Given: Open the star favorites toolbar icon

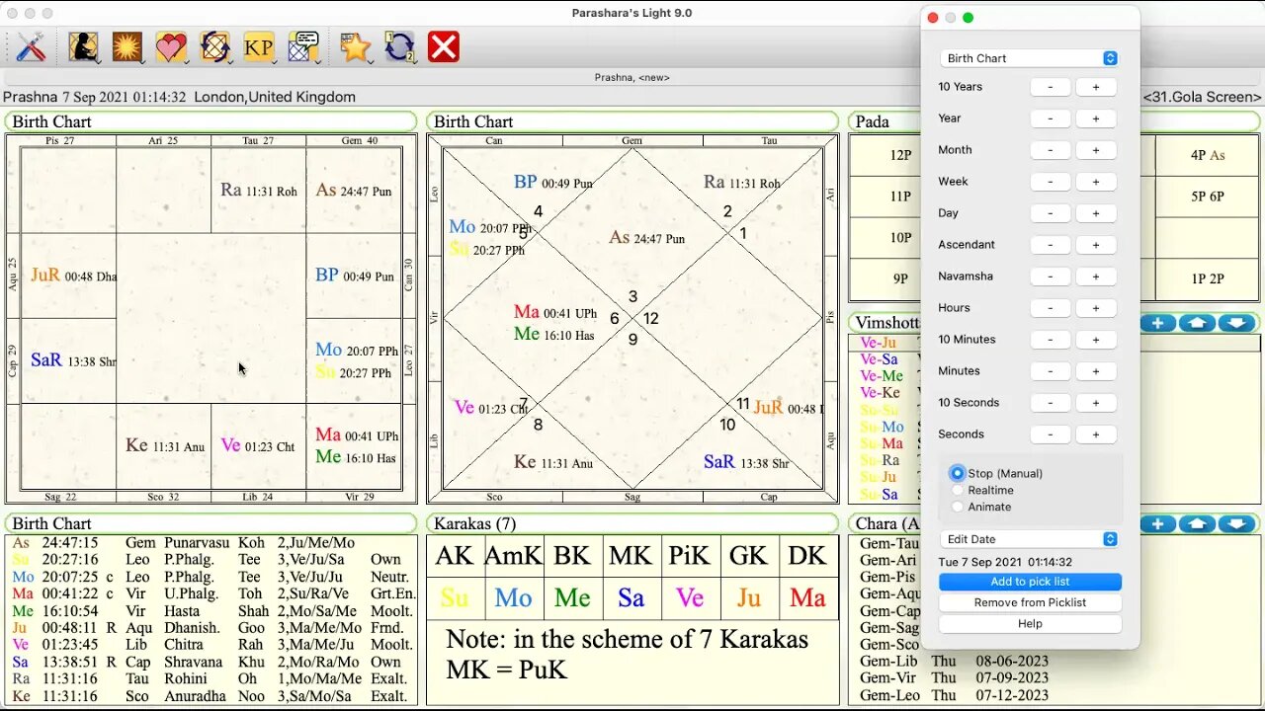Looking at the screenshot, I should 355,46.
